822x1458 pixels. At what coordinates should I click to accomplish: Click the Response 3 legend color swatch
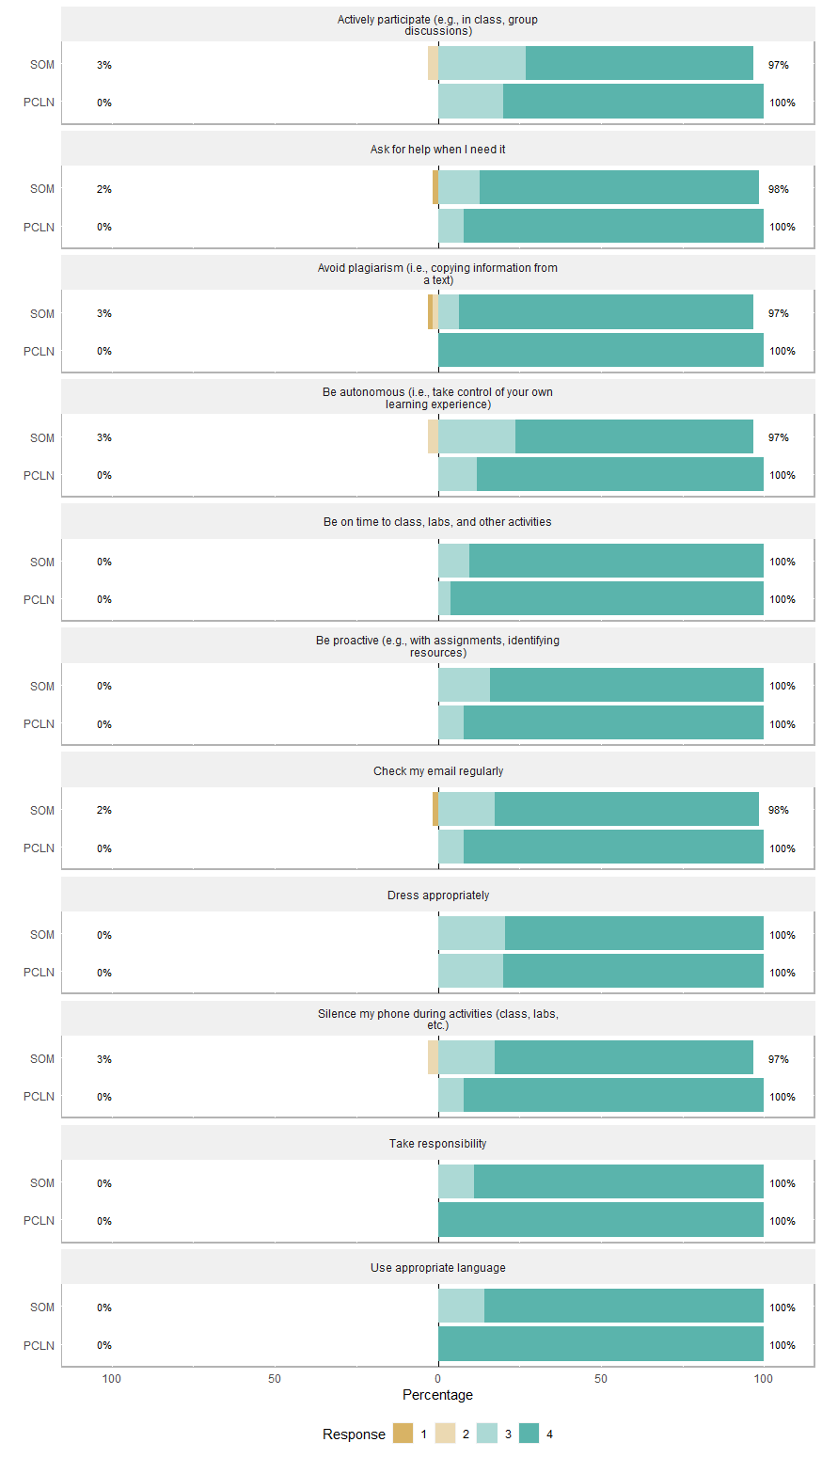(487, 1434)
